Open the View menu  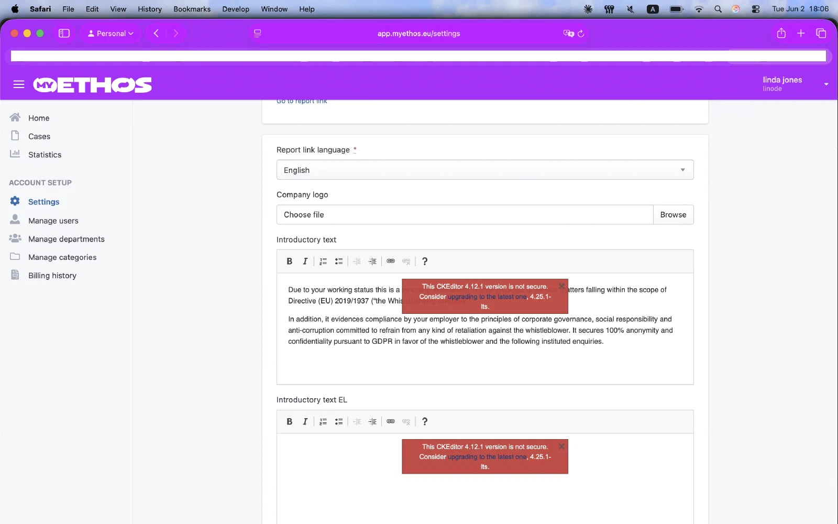point(118,9)
